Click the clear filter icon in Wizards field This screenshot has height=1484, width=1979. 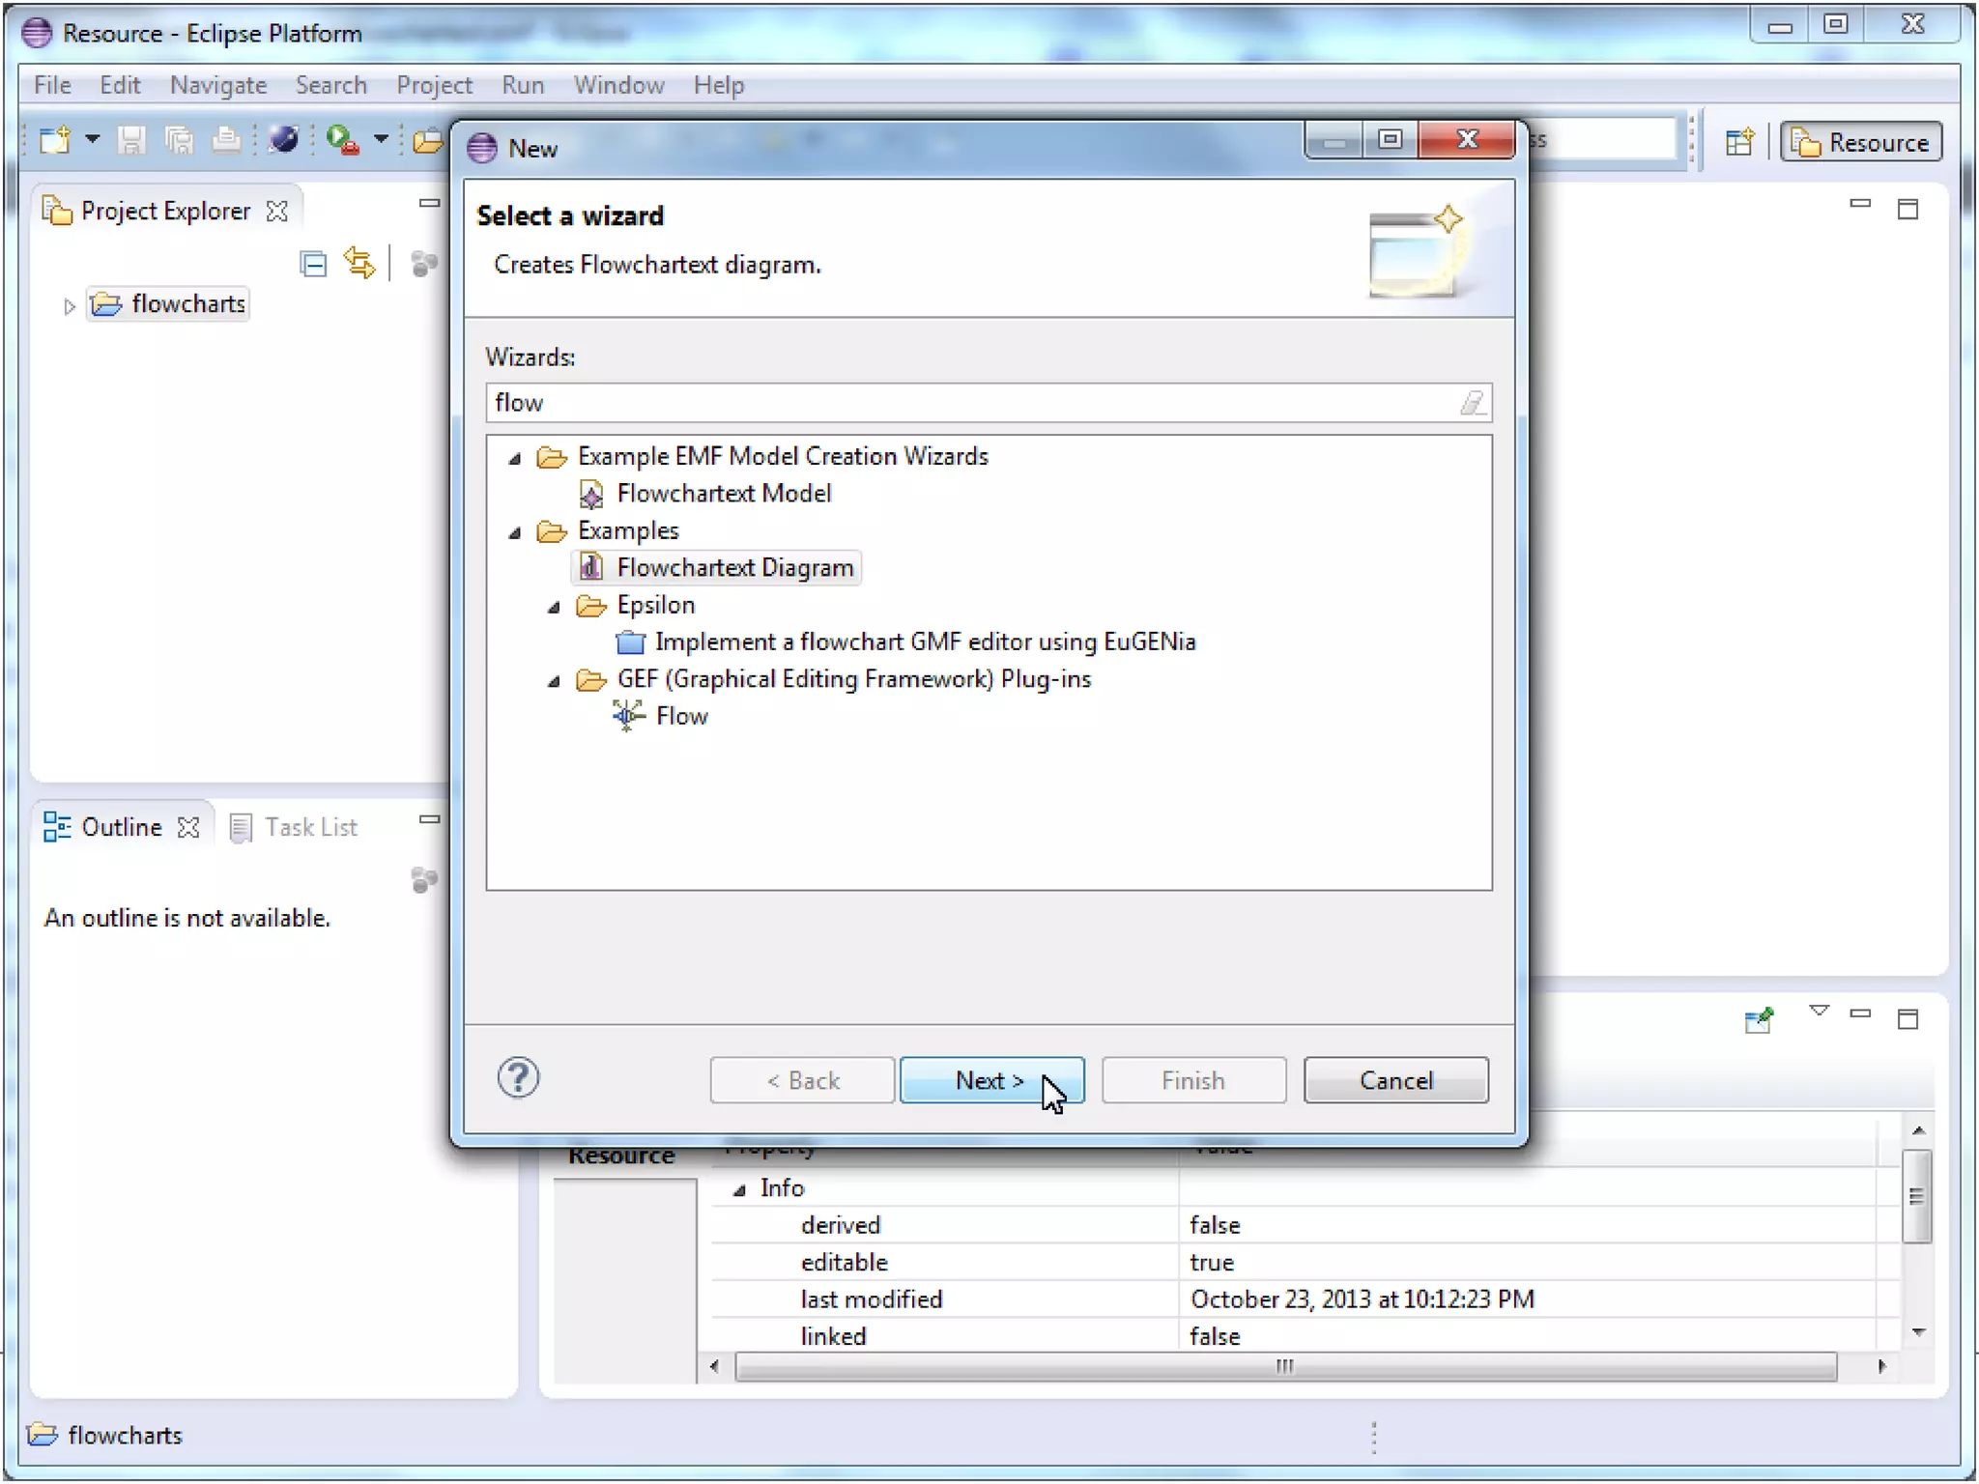tap(1472, 403)
